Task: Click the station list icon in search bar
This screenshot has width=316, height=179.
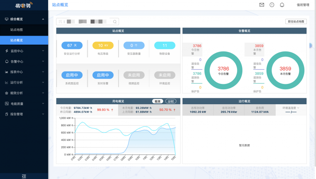Action: pyautogui.click(x=61, y=21)
